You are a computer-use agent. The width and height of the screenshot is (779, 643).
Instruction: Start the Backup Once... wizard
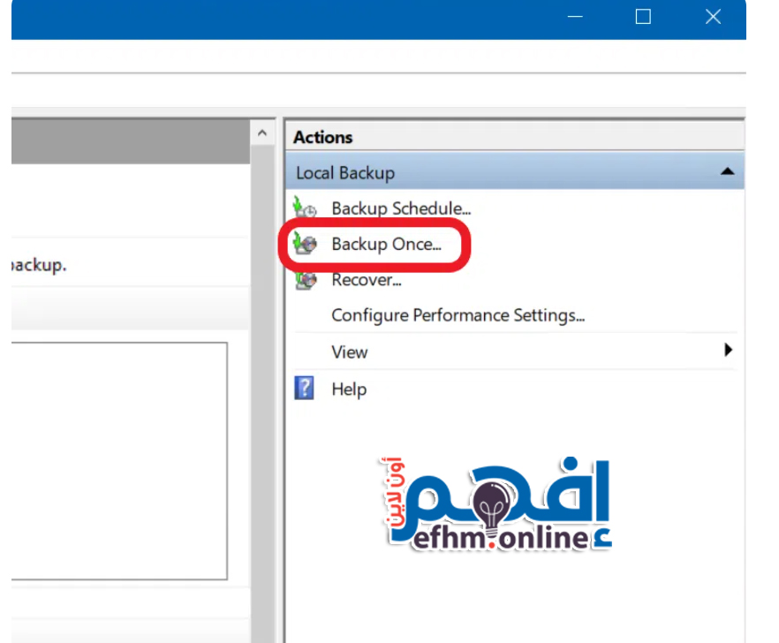click(x=385, y=245)
